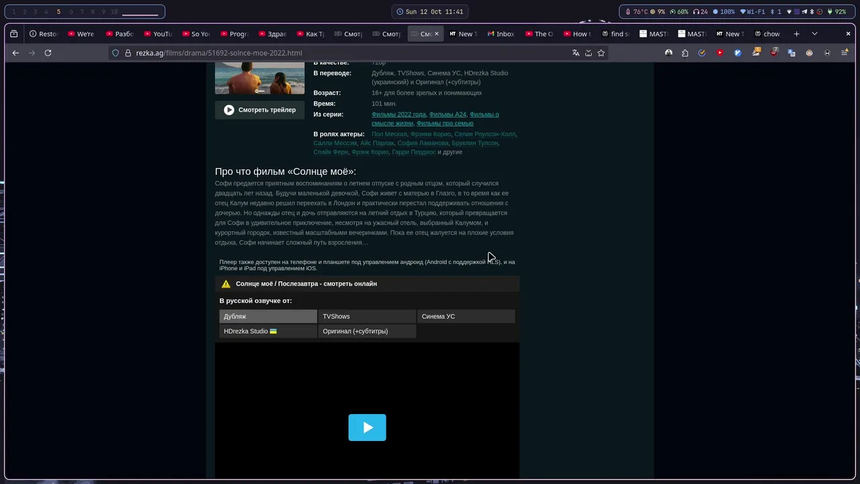Screen dimensions: 860x484
Task: Select the Дубляж voice-over
Action: point(268,317)
